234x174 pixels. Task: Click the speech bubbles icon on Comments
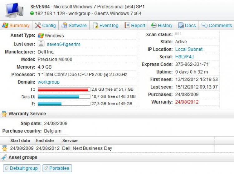(x=204, y=25)
